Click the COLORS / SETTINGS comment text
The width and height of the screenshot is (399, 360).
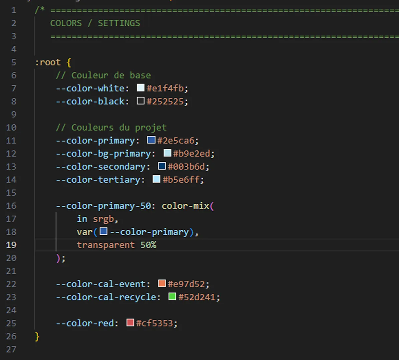pyautogui.click(x=95, y=23)
